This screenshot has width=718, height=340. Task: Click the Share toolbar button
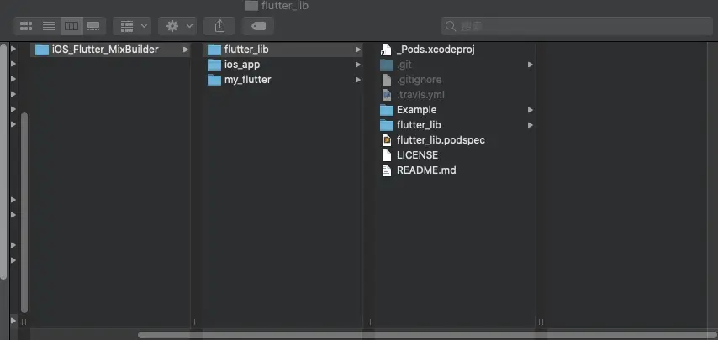(219, 26)
